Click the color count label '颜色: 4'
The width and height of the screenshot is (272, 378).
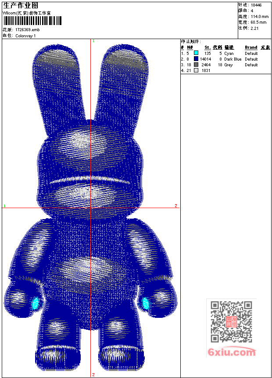[246, 11]
